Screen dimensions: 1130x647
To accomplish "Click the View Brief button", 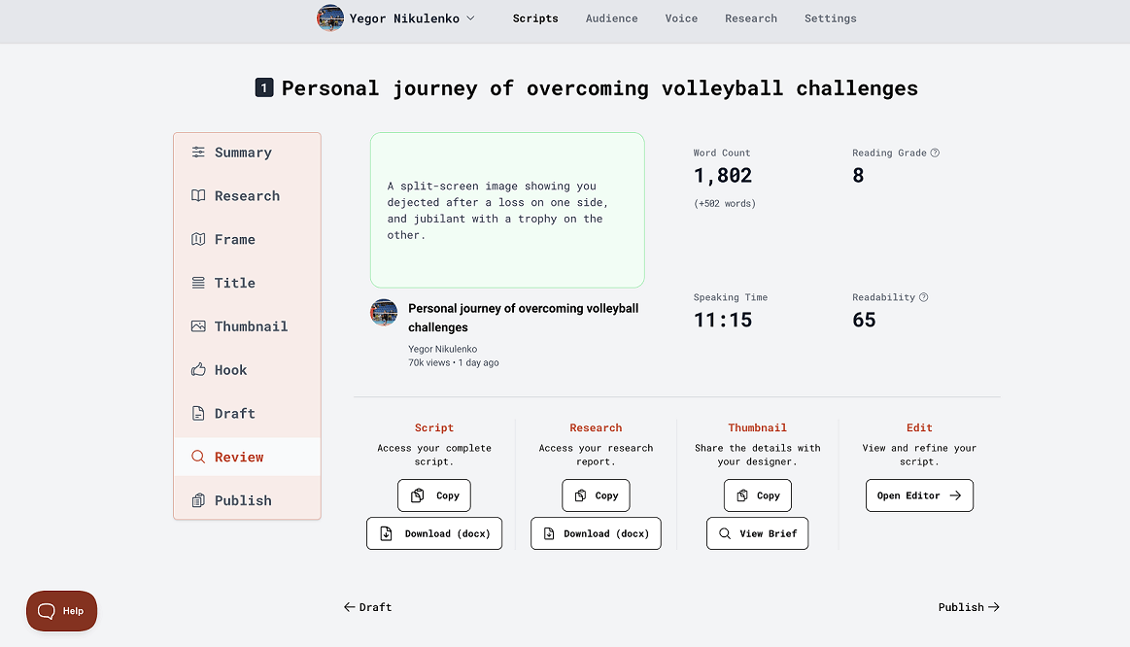I will 757,533.
